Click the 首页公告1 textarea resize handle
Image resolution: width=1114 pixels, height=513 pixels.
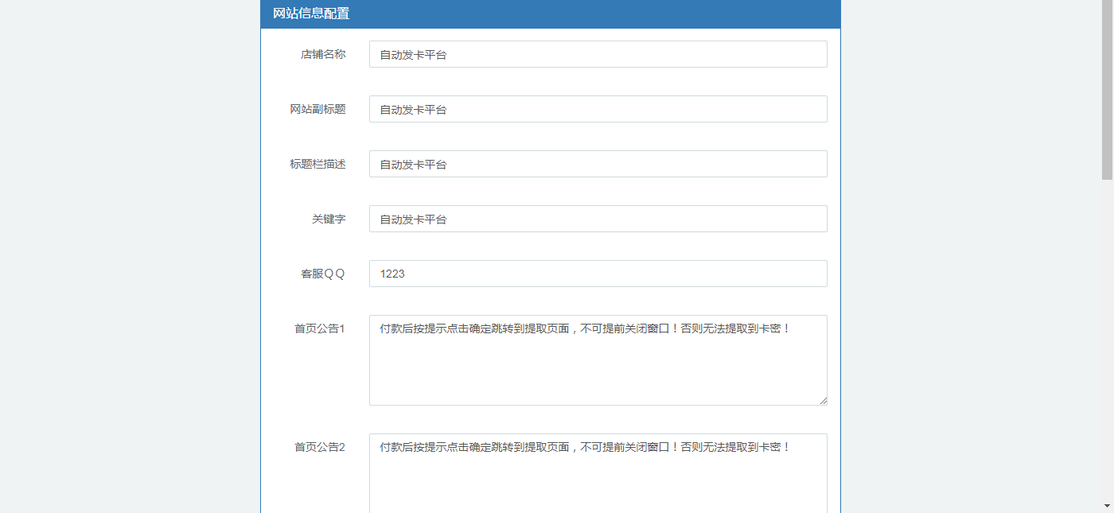click(823, 401)
